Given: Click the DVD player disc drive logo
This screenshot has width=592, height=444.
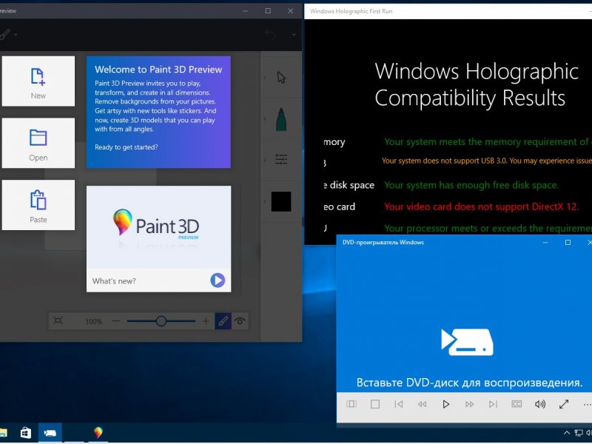Looking at the screenshot, I should tap(467, 342).
